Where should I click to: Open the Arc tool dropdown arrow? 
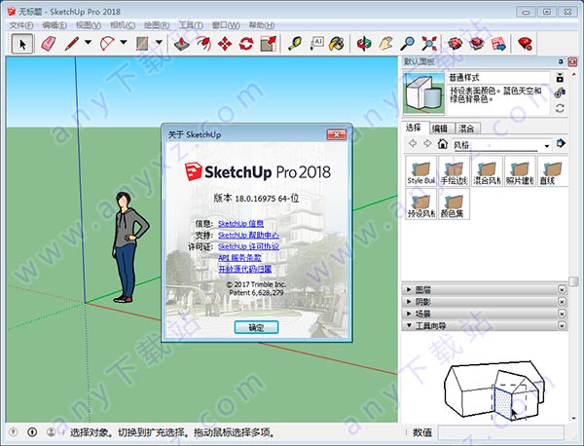click(x=124, y=42)
